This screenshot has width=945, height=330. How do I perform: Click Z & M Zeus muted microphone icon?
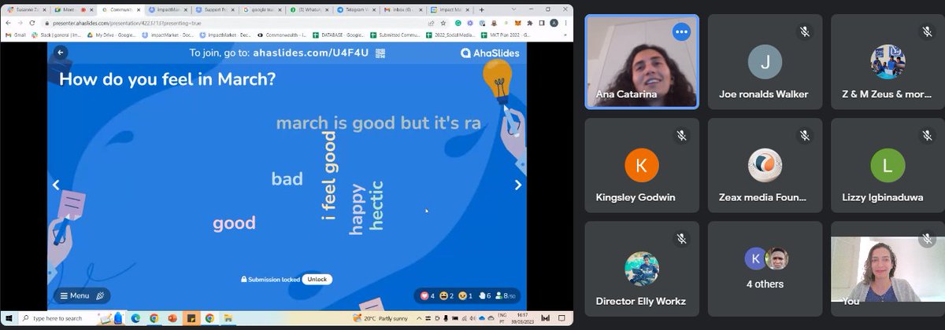(927, 32)
